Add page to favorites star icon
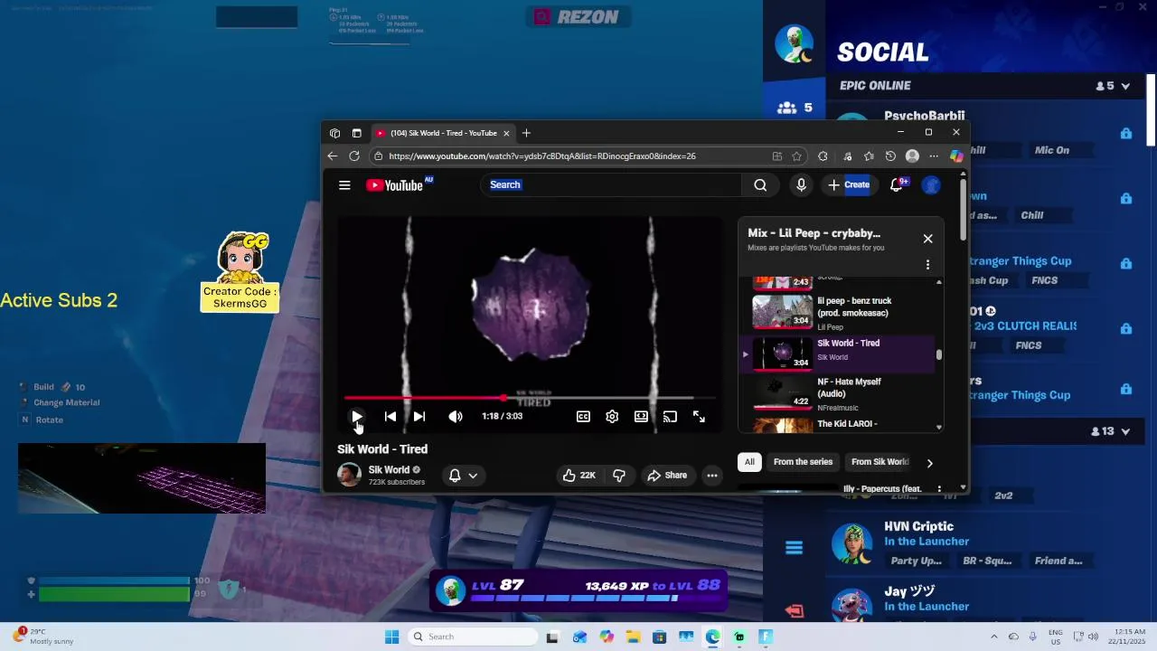The width and height of the screenshot is (1157, 651). coord(796,156)
